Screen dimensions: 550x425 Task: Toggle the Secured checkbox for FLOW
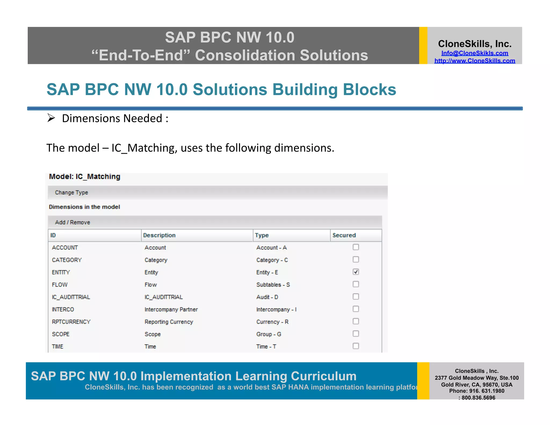click(356, 284)
